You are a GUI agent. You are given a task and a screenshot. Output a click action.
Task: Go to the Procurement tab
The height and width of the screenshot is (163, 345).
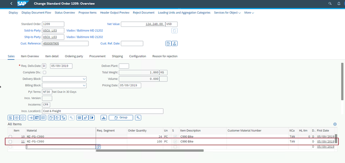click(97, 56)
